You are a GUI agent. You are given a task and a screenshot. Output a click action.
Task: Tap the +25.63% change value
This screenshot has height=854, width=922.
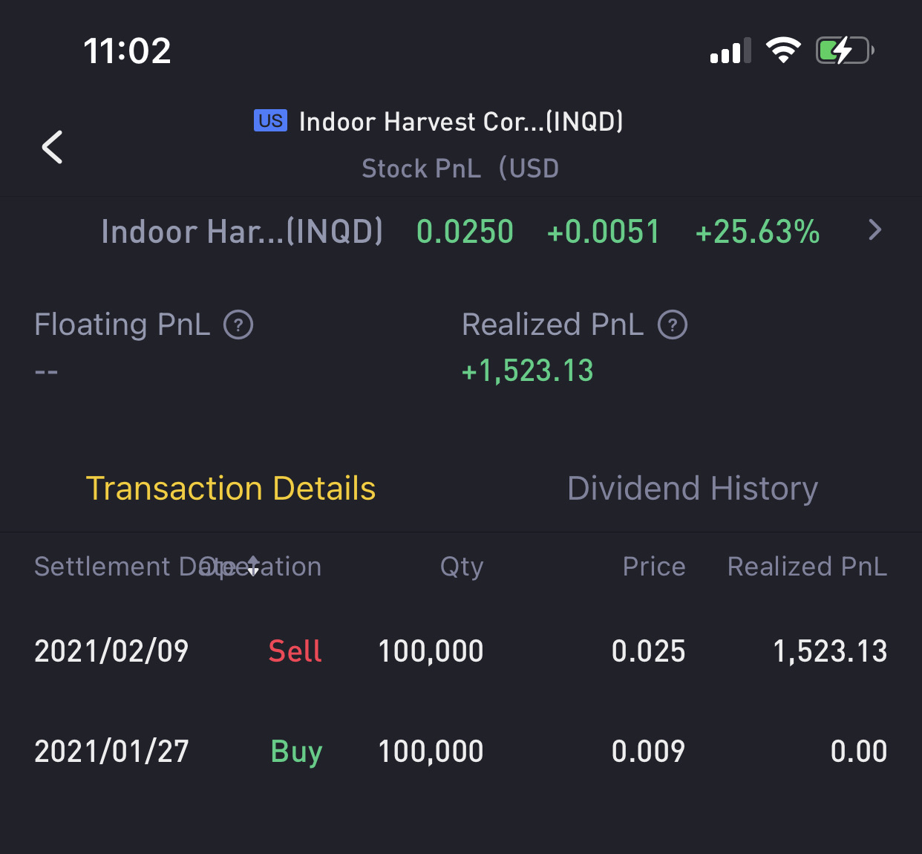tap(757, 232)
